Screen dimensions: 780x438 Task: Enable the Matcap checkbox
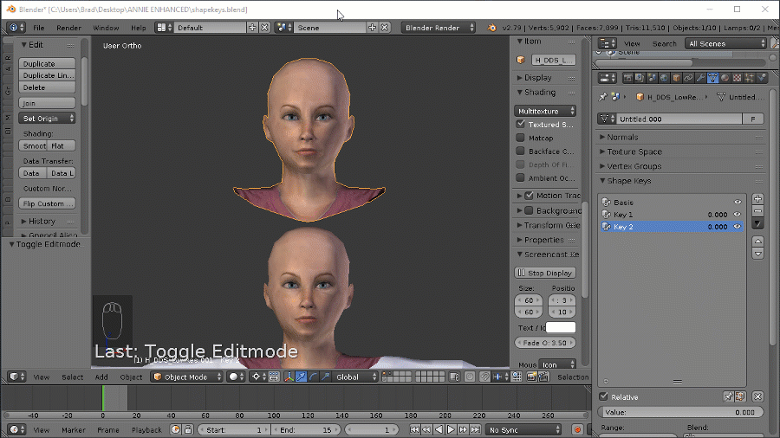coord(521,138)
